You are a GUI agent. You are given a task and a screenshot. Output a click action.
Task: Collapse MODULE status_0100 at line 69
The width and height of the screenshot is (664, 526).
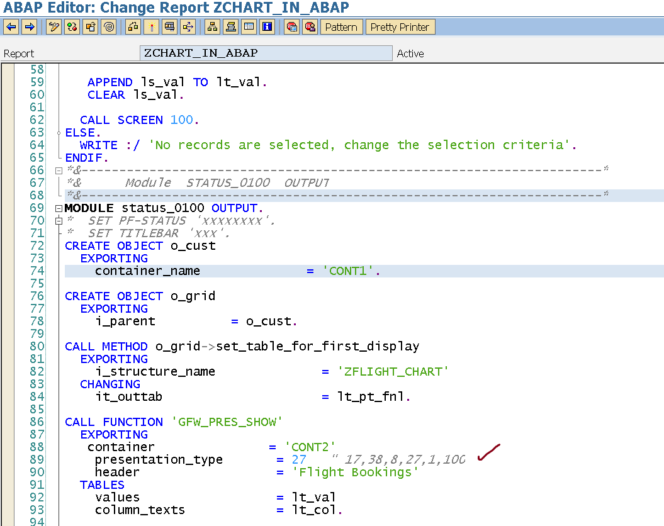59,208
